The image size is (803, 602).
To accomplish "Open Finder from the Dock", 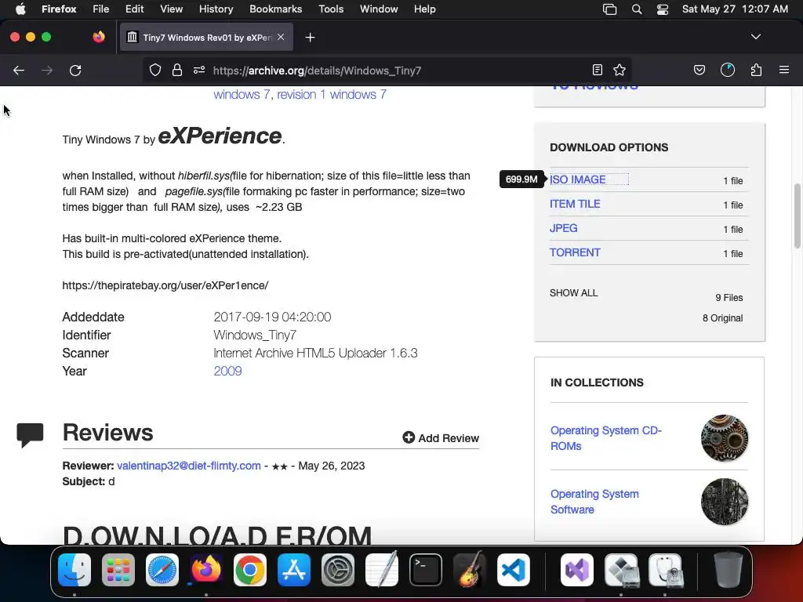I will (x=74, y=570).
